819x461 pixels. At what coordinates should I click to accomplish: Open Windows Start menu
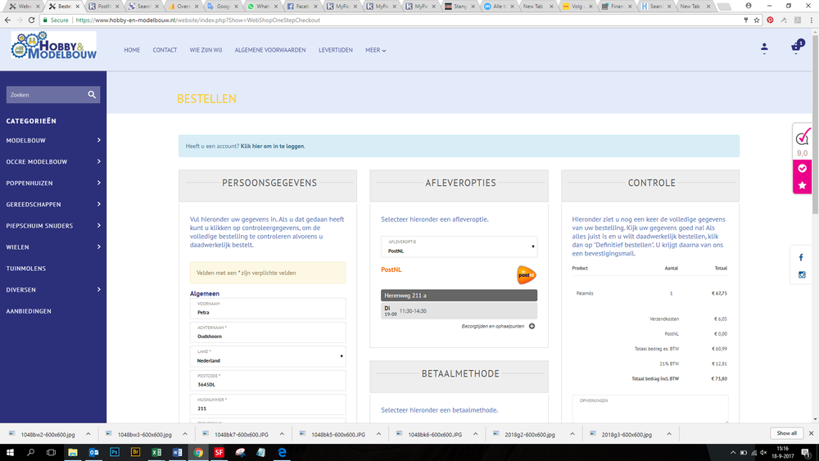click(x=10, y=452)
